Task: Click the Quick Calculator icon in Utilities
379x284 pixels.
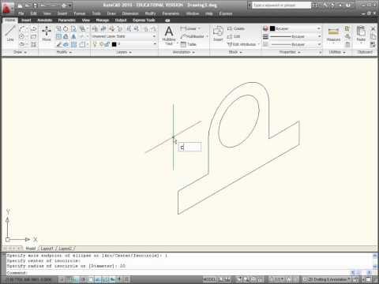Action: (347, 44)
